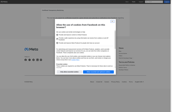Open the Docs menu item
The height and width of the screenshot is (112, 172).
pyautogui.click(x=127, y=2)
